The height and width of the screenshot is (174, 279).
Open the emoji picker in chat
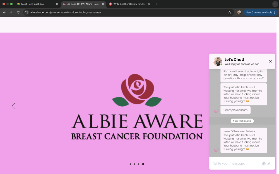coord(264,164)
